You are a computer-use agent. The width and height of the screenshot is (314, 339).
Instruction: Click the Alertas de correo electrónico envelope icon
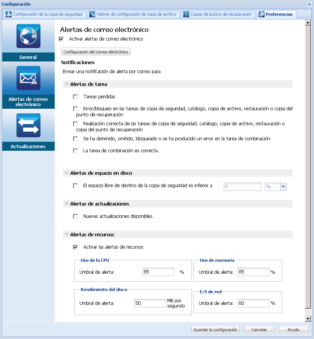pos(28,78)
